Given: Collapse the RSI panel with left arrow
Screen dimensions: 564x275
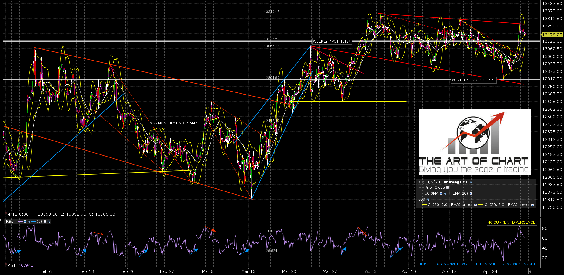Looking at the screenshot, I should point(1,220).
